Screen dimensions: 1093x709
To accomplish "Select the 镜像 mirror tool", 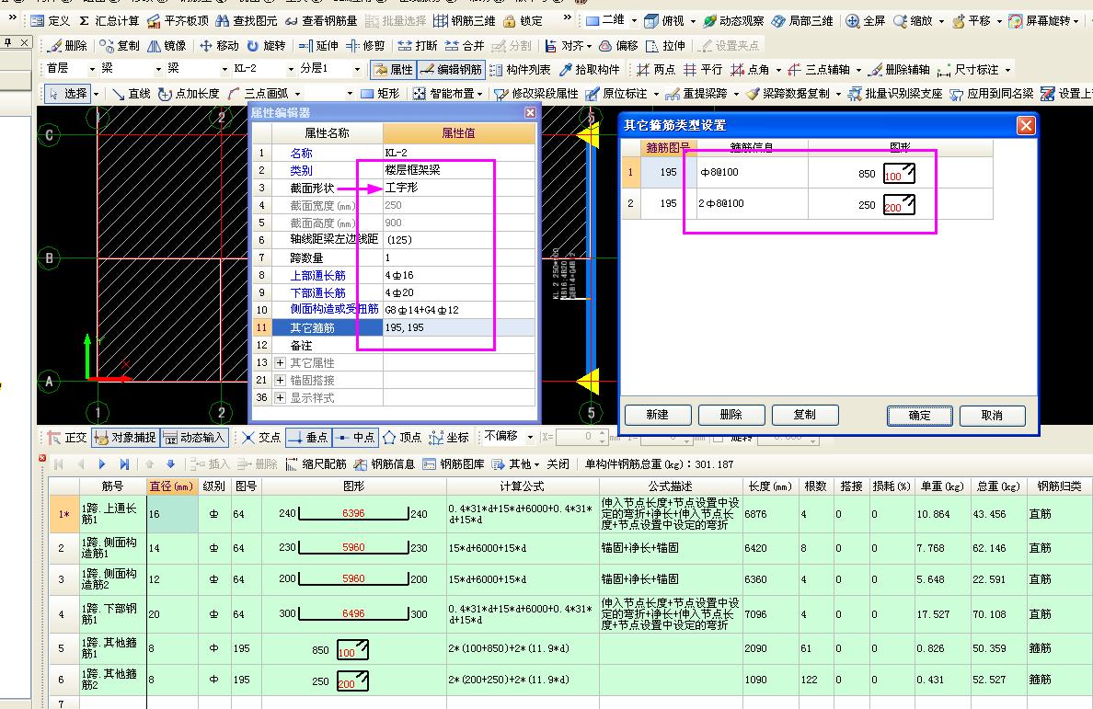I will (167, 45).
